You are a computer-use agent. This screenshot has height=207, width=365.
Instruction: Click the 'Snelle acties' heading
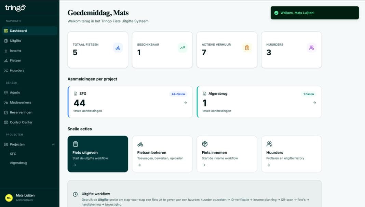click(x=80, y=129)
